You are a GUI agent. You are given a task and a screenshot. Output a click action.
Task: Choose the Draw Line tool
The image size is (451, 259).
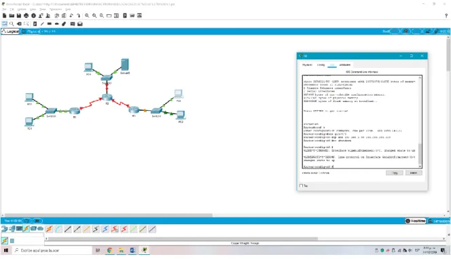point(42,24)
